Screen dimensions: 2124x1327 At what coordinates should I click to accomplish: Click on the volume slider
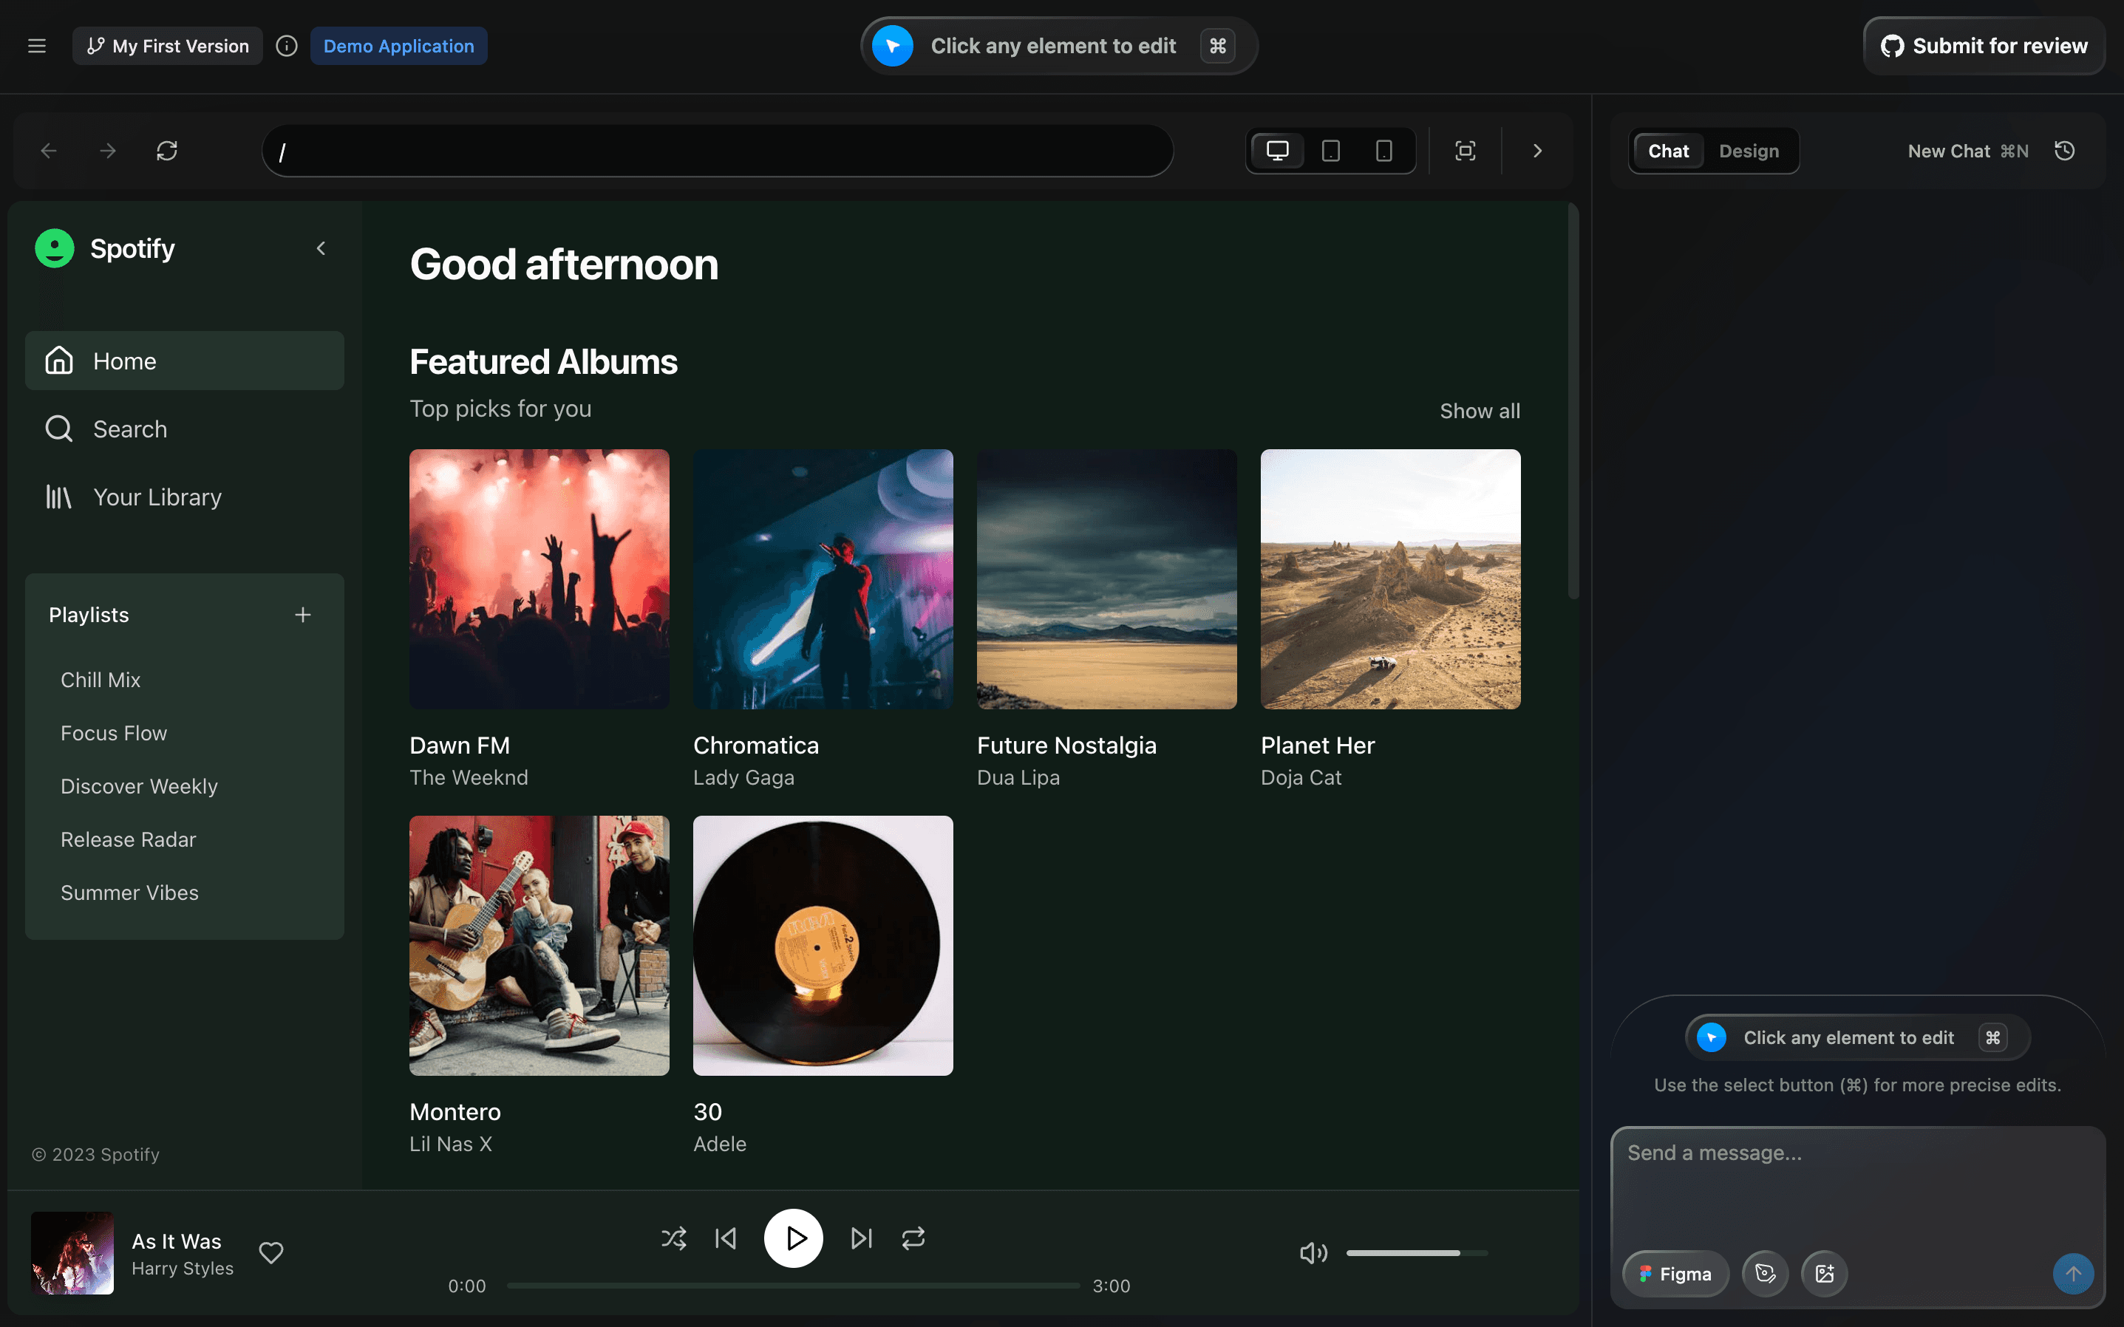tap(1417, 1253)
